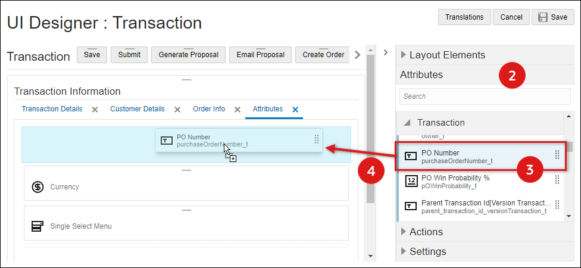Screen dimensions: 581x268
Task: Switch to the Customer Details tab
Action: (138, 109)
